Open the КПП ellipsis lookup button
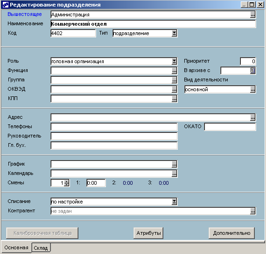 (174, 99)
